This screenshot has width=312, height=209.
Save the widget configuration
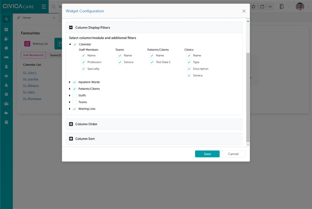pos(207,154)
